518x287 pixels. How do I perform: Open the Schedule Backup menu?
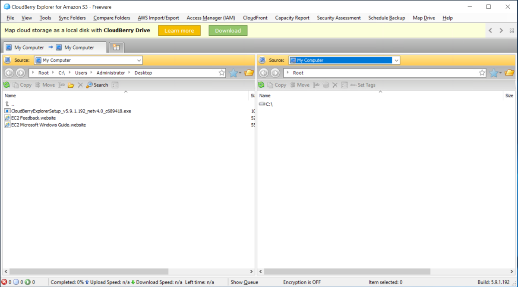[387, 18]
